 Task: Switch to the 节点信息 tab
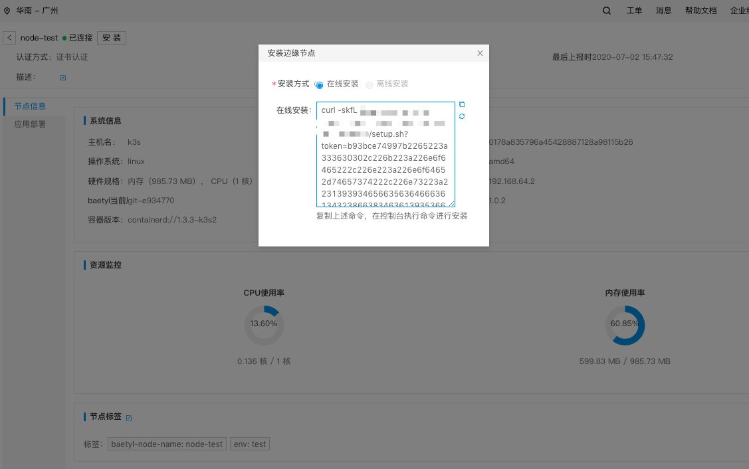pyautogui.click(x=30, y=106)
